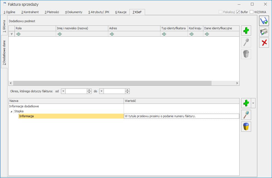This screenshot has width=272, height=178.
Task: Click the Informacja value text field
Action: (x=181, y=116)
